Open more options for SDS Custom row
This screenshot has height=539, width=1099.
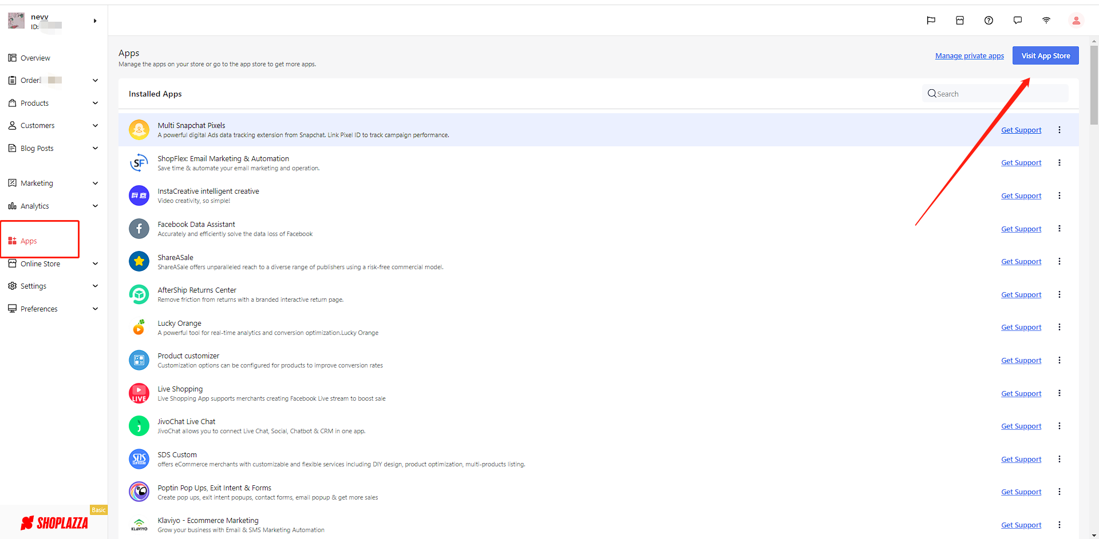(1060, 459)
